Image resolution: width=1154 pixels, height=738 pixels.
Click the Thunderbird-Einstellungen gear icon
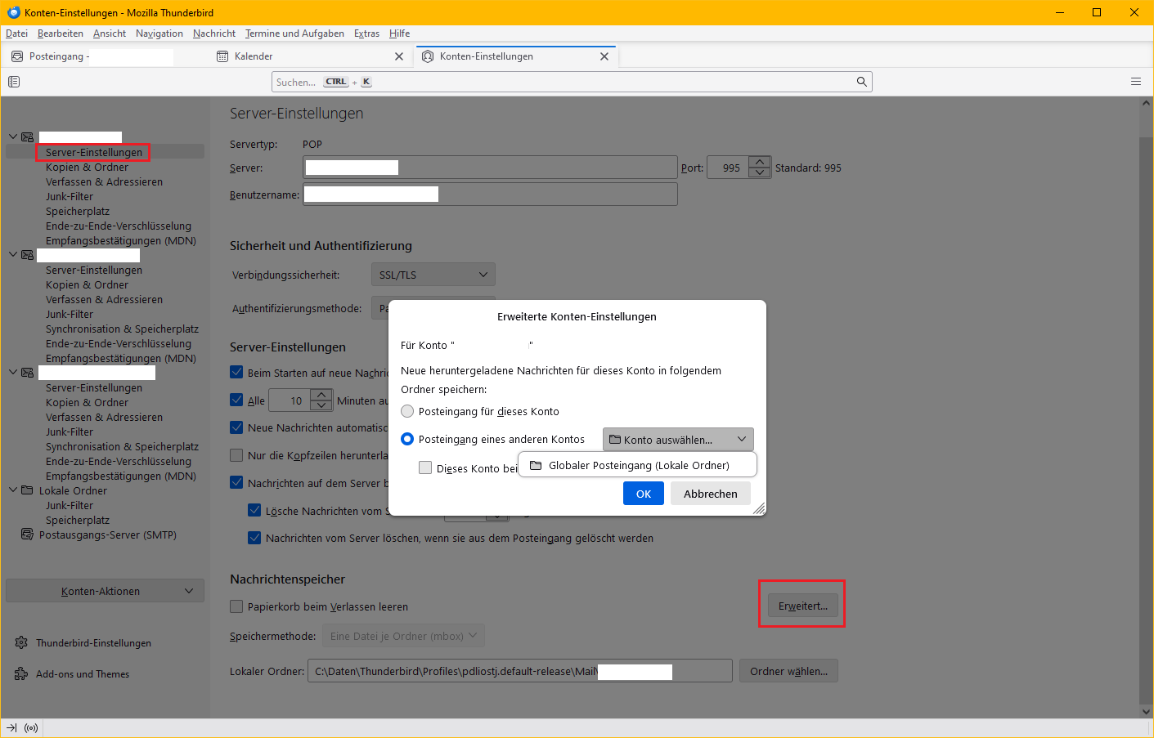click(x=21, y=643)
